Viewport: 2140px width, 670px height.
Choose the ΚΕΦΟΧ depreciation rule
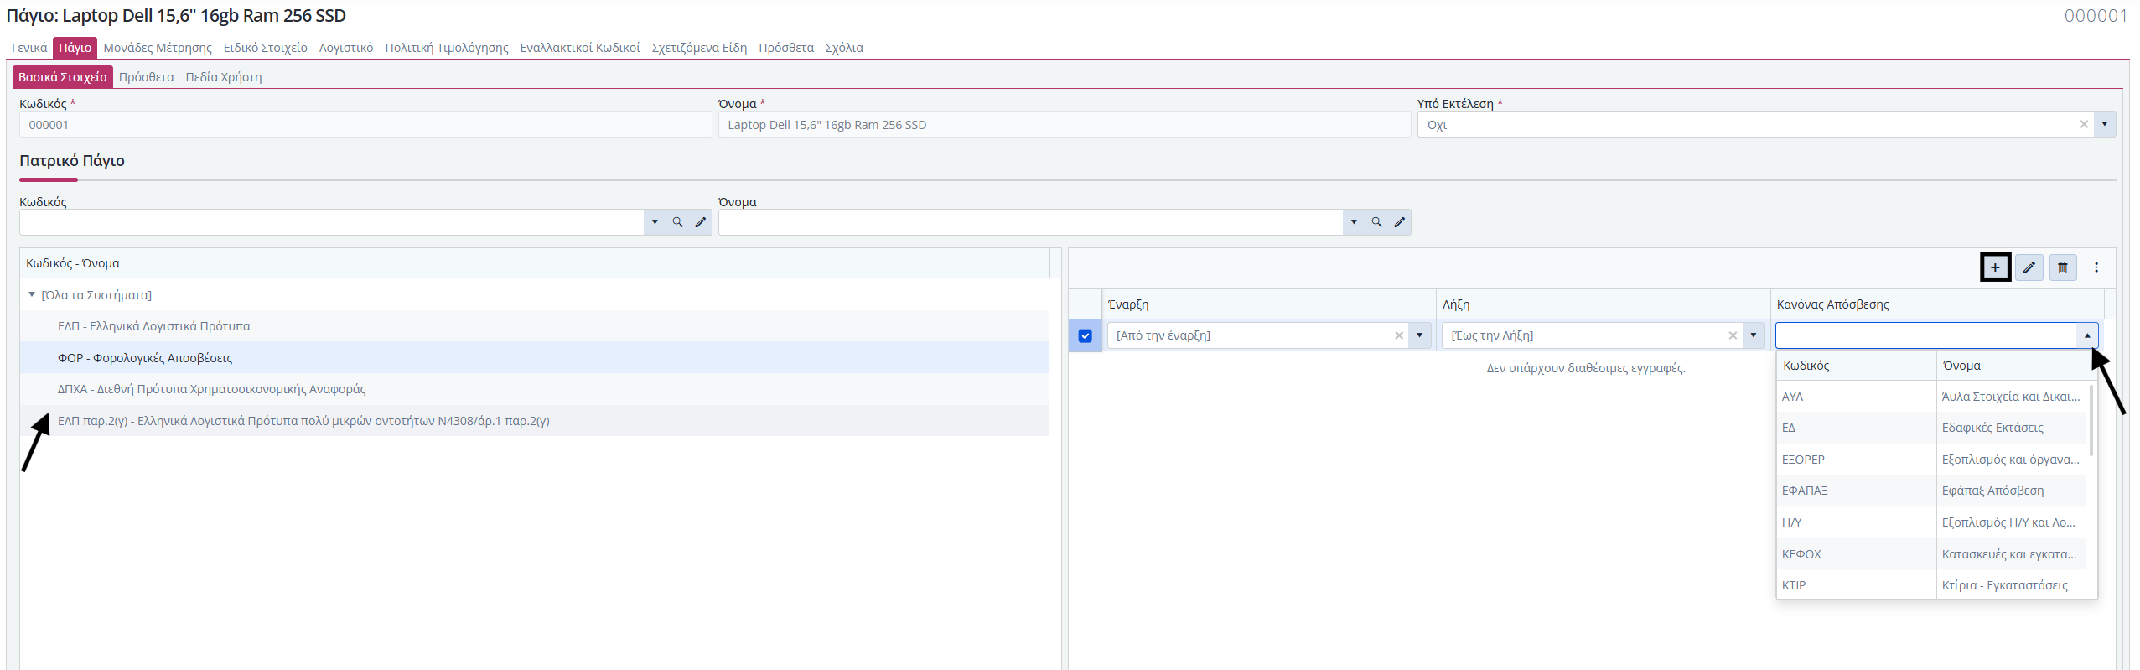pos(1931,554)
